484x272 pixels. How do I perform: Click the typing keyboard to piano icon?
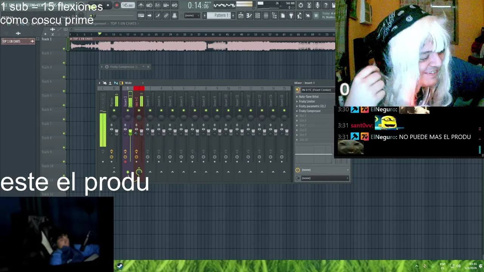(x=141, y=15)
